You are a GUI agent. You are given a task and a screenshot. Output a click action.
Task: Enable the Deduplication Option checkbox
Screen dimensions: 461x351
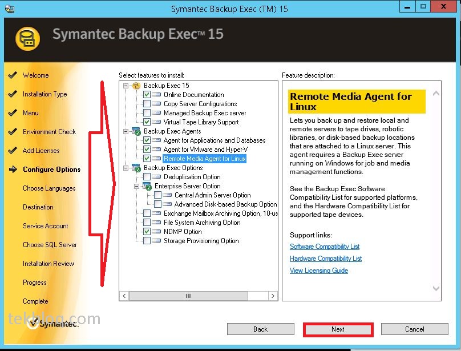(x=147, y=177)
